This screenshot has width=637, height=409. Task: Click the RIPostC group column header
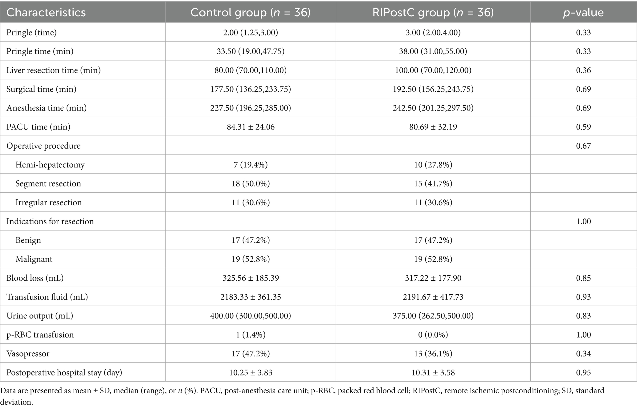pyautogui.click(x=433, y=12)
